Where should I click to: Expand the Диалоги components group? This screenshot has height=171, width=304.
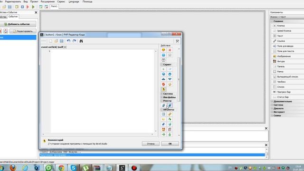[272, 108]
